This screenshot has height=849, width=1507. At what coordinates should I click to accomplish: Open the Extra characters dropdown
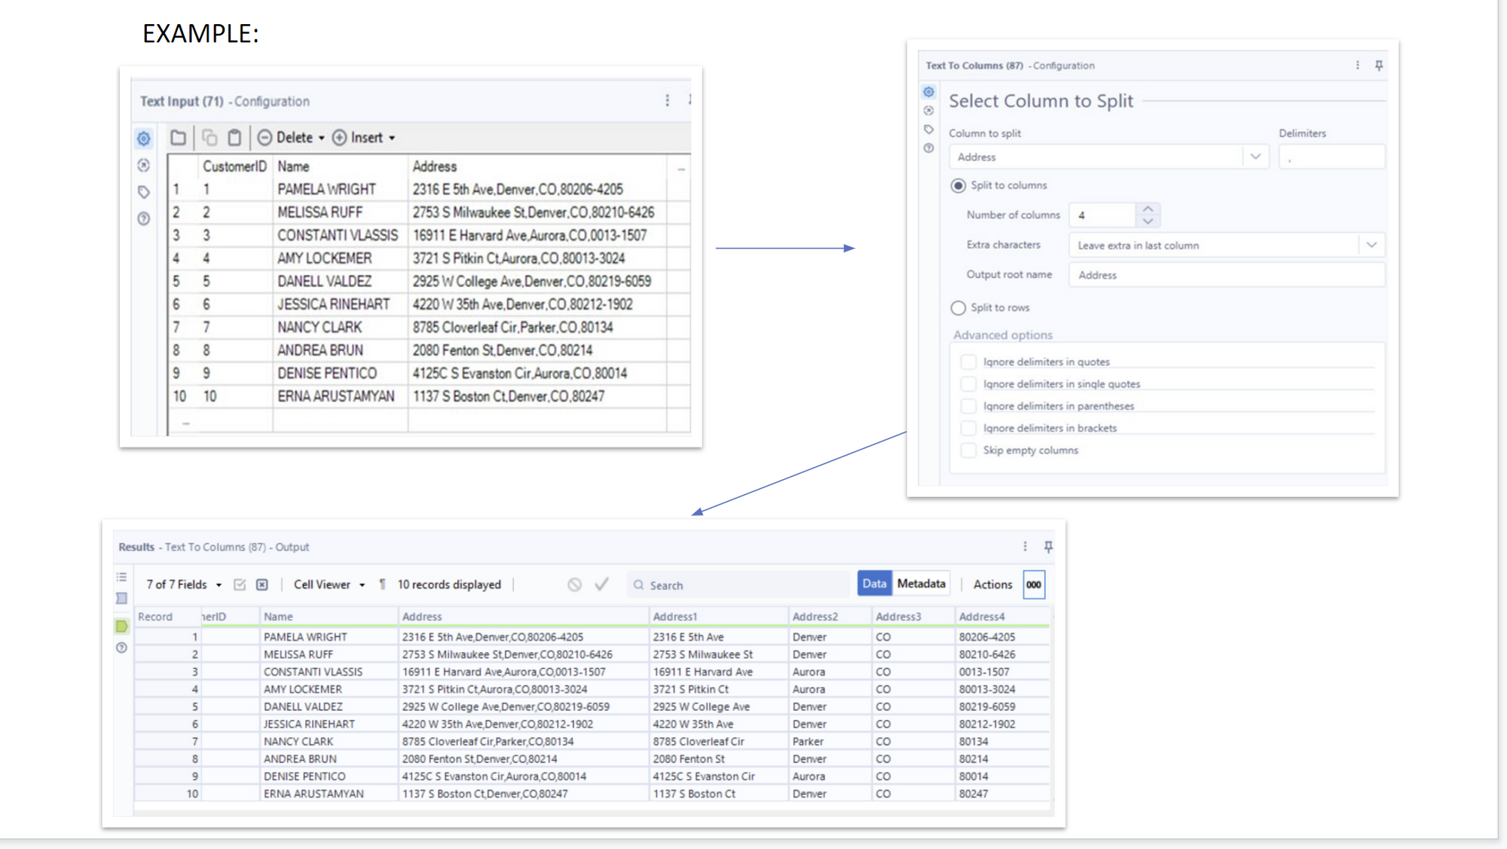tap(1371, 245)
